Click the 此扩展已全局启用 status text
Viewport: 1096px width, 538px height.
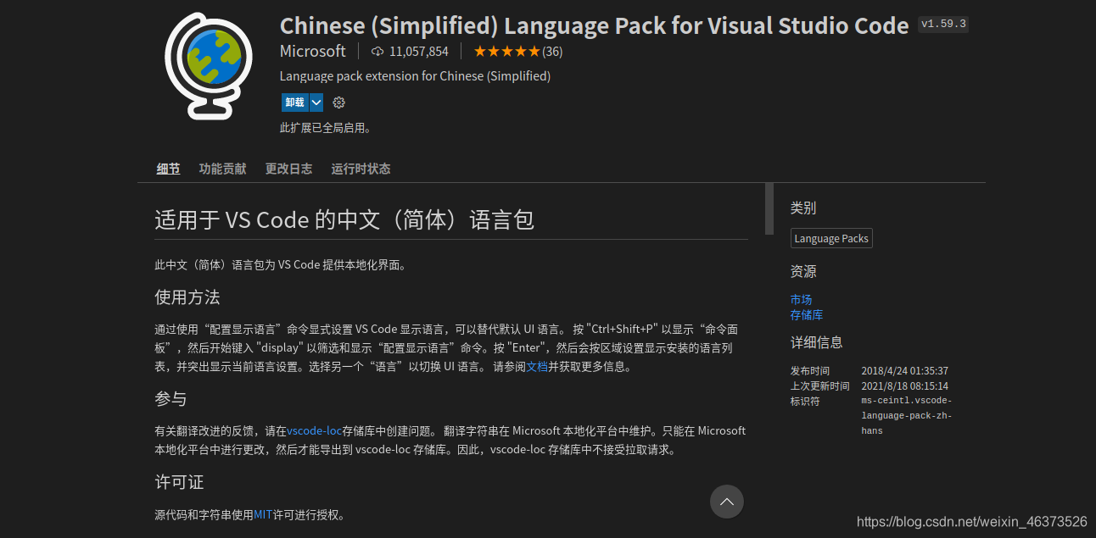click(326, 128)
